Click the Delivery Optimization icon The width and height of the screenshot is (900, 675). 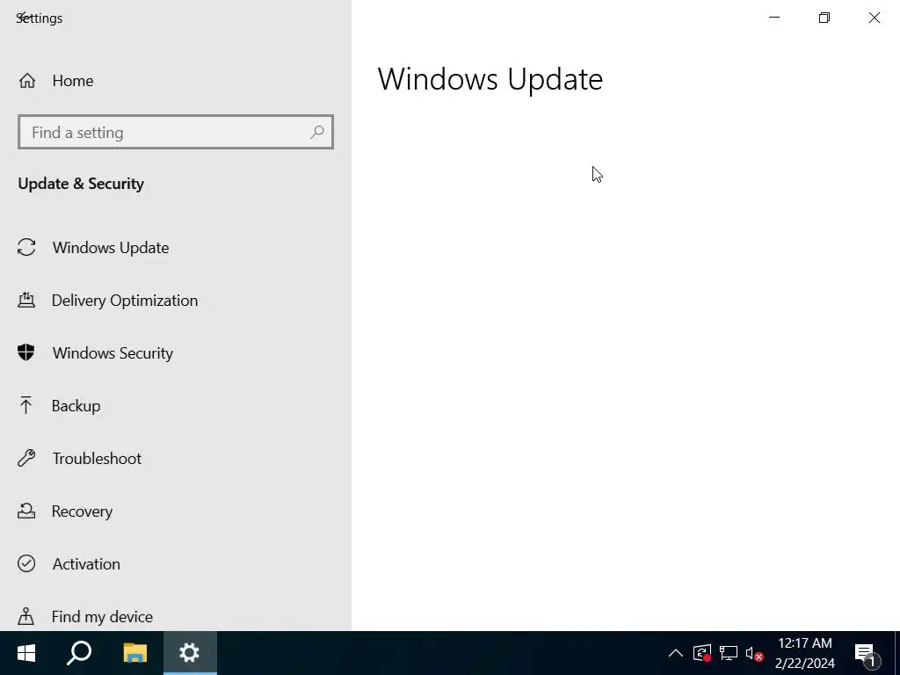pyautogui.click(x=26, y=301)
